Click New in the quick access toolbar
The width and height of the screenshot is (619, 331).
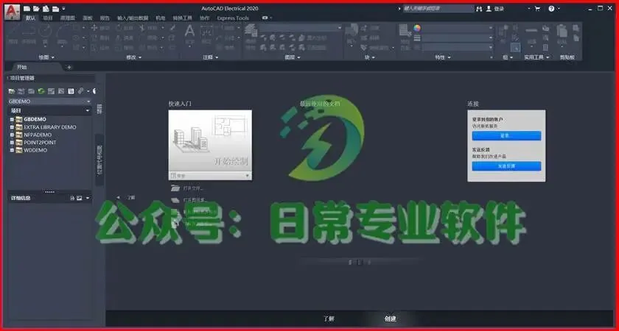tap(27, 9)
